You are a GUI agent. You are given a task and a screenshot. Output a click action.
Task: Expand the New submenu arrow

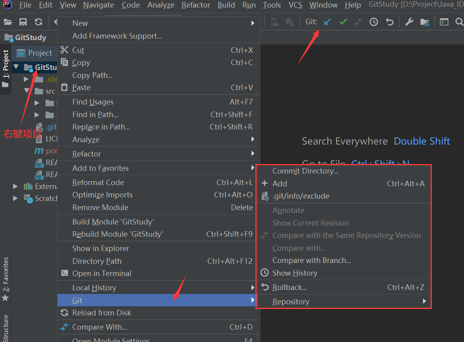pyautogui.click(x=253, y=23)
